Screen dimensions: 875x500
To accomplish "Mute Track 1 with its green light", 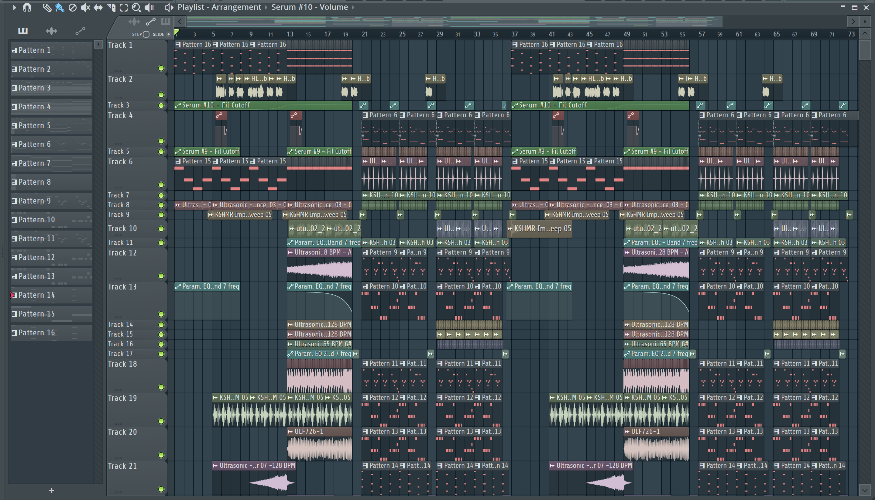I will (x=161, y=68).
